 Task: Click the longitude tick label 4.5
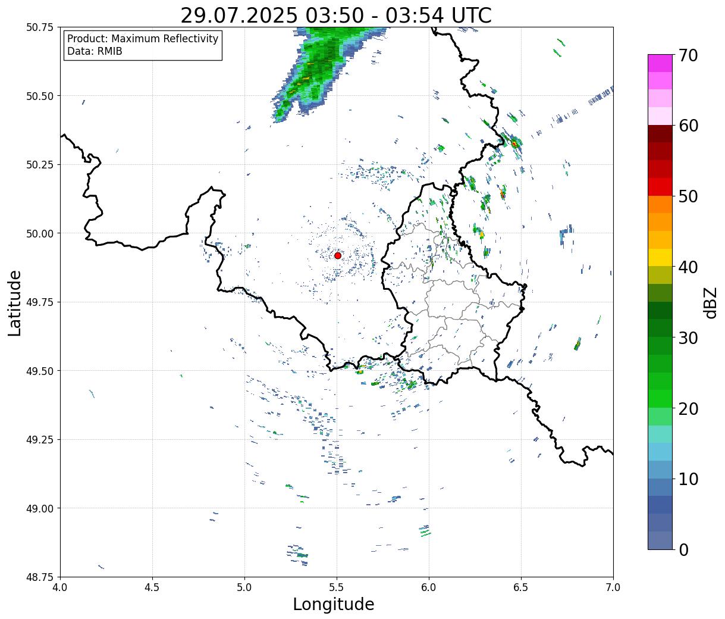[x=152, y=587]
